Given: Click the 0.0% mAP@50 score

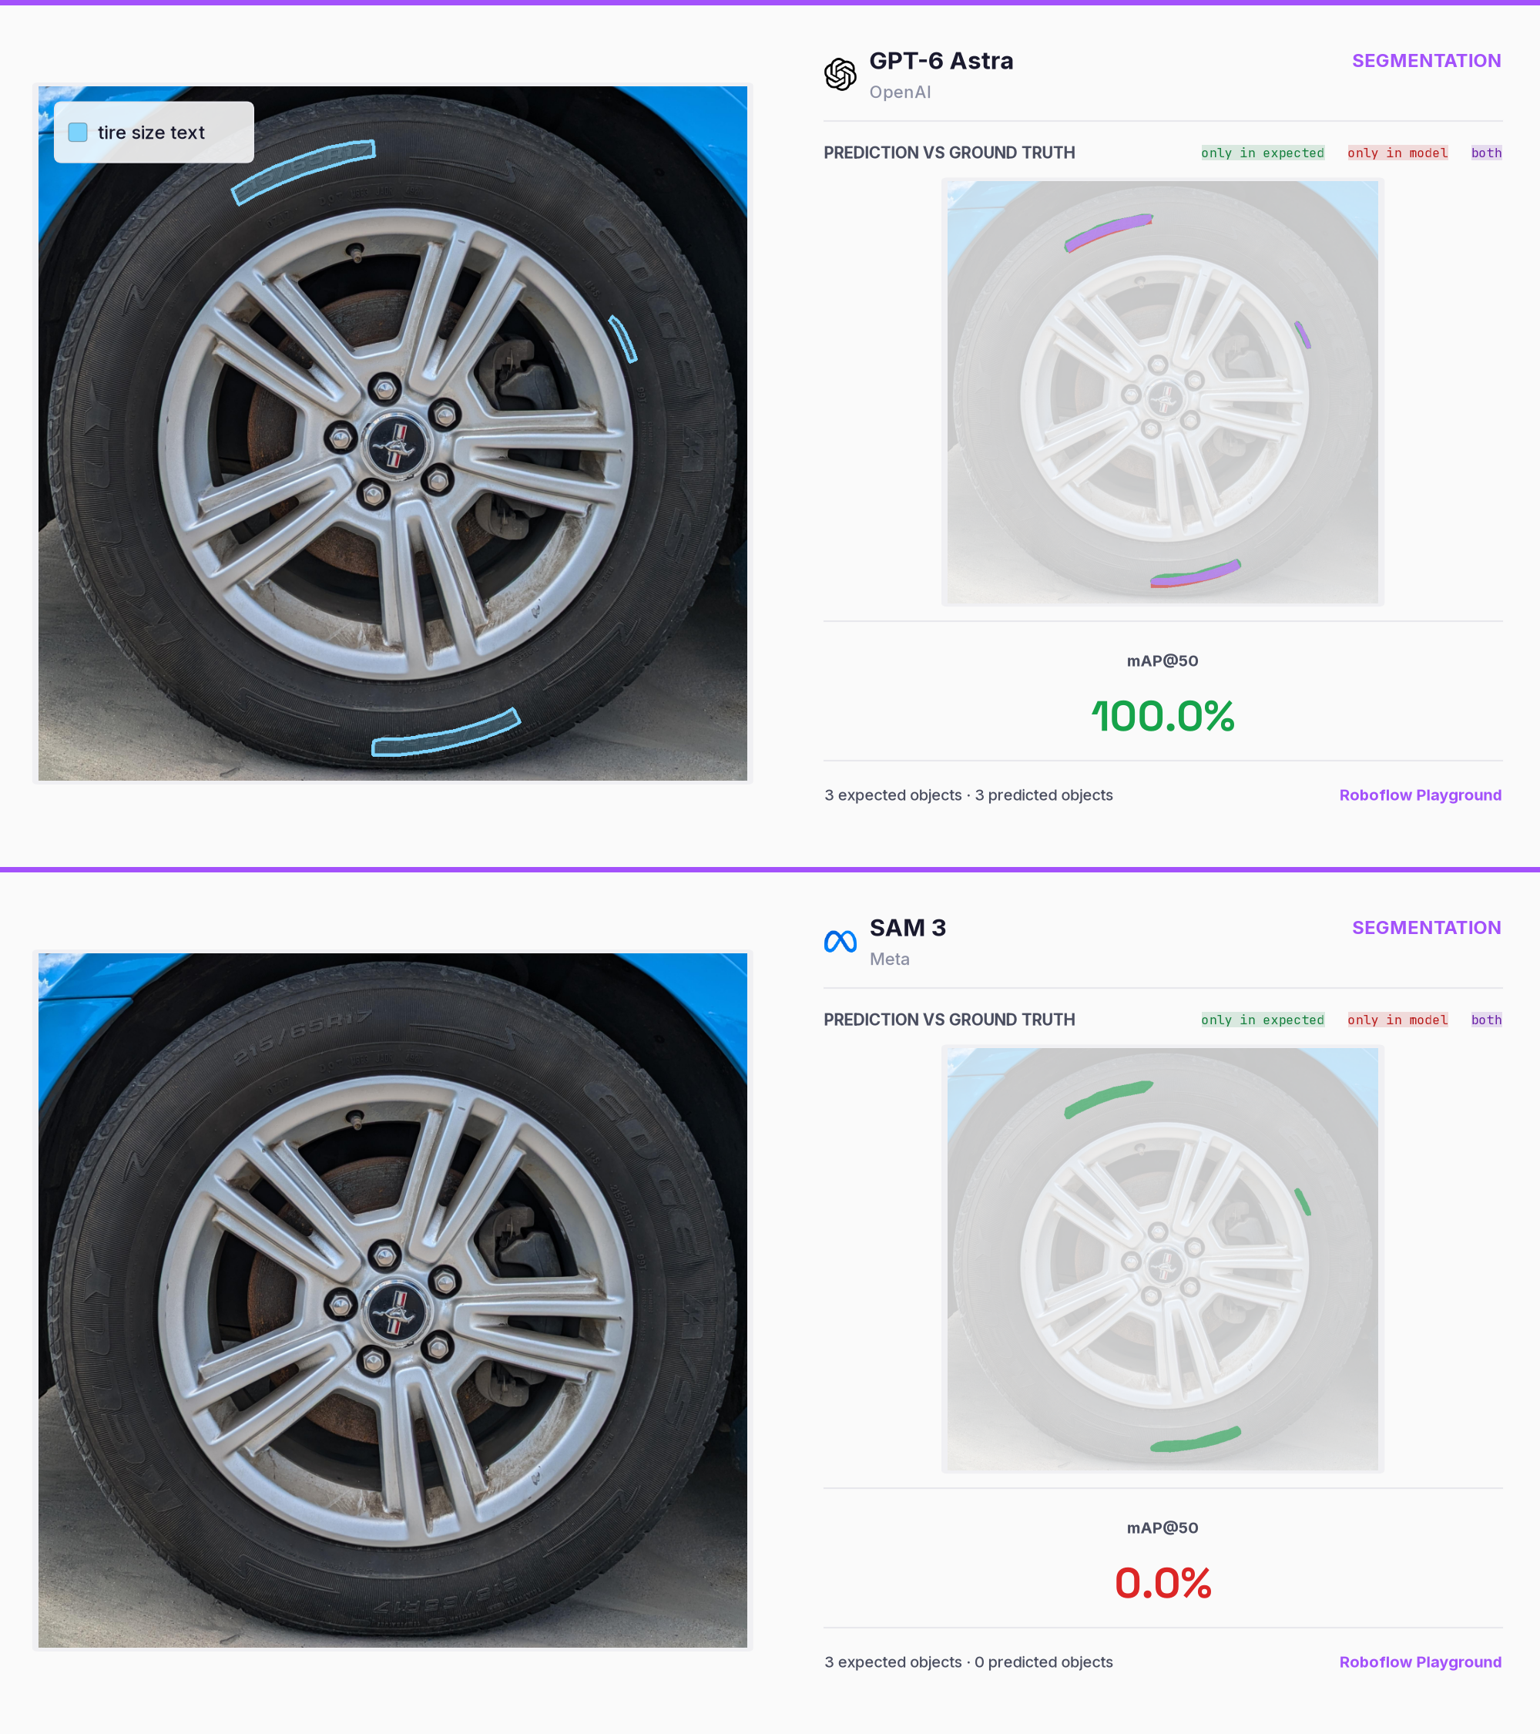Looking at the screenshot, I should click(x=1163, y=1584).
